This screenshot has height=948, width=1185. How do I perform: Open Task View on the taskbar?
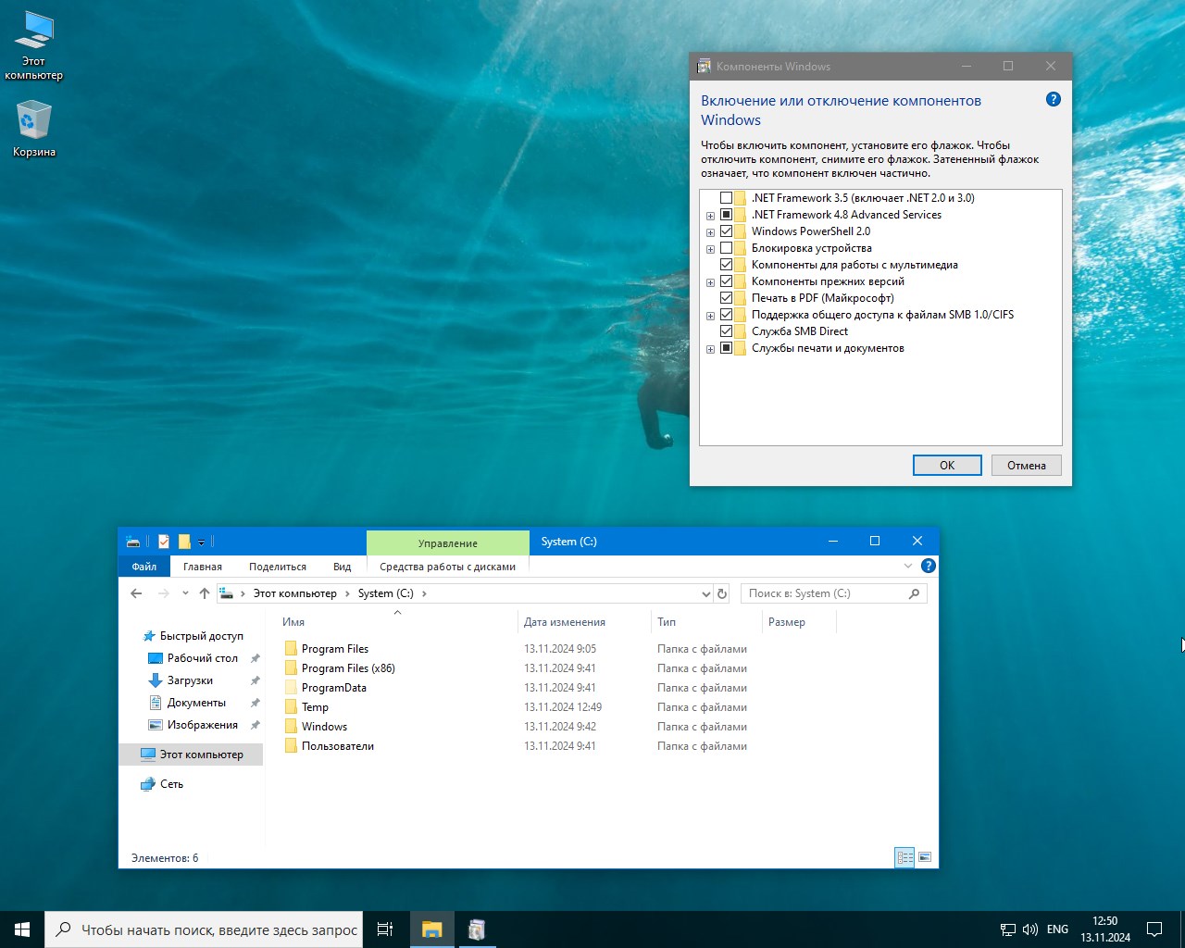(x=385, y=929)
